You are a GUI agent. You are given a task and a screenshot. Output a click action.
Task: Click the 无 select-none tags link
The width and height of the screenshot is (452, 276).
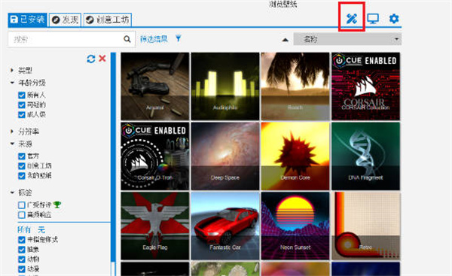41,230
